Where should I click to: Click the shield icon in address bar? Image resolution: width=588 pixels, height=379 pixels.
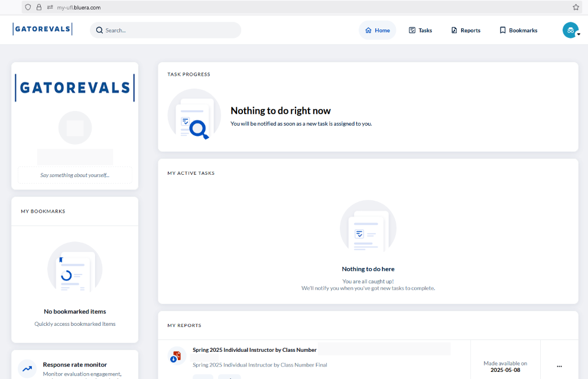28,7
